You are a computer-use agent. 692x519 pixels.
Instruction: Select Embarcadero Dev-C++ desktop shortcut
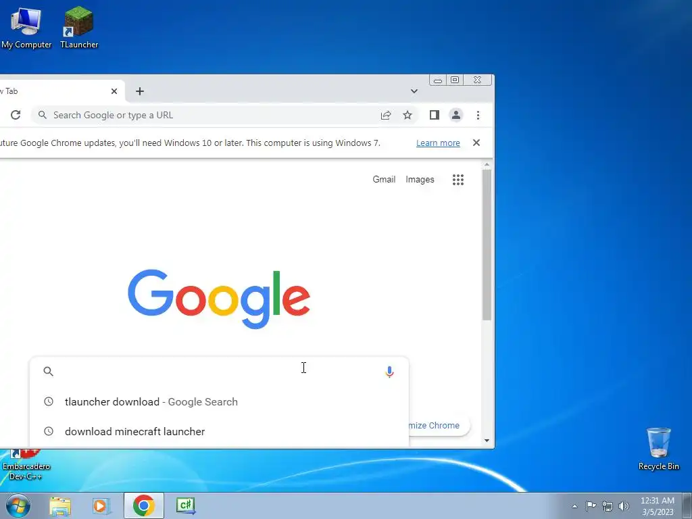pyautogui.click(x=26, y=465)
